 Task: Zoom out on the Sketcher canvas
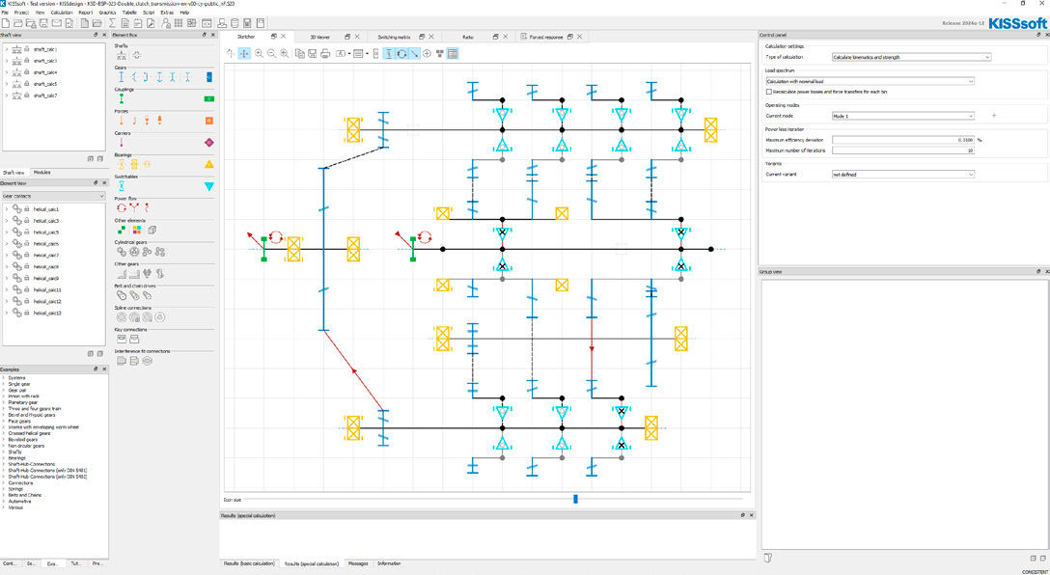(271, 54)
